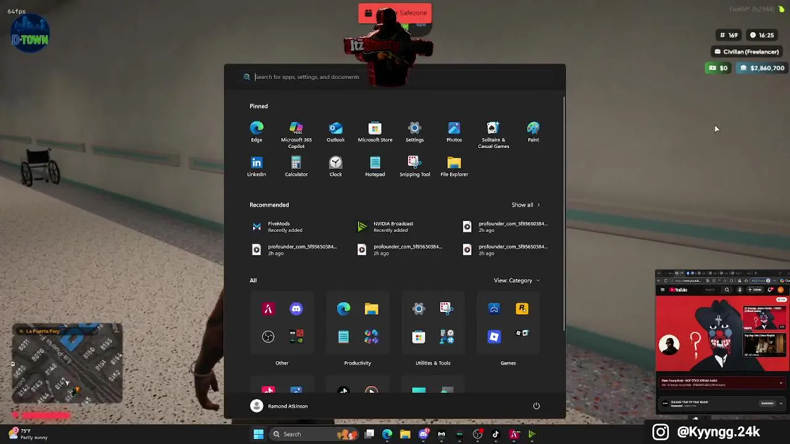Open Task View from the taskbar
The image size is (790, 444).
point(369,434)
